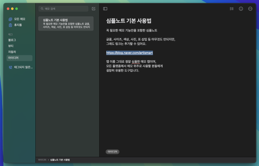Viewport: 259px width, 166px height.
Task: Insert a checklist using checklist icon
Action: pos(232,9)
